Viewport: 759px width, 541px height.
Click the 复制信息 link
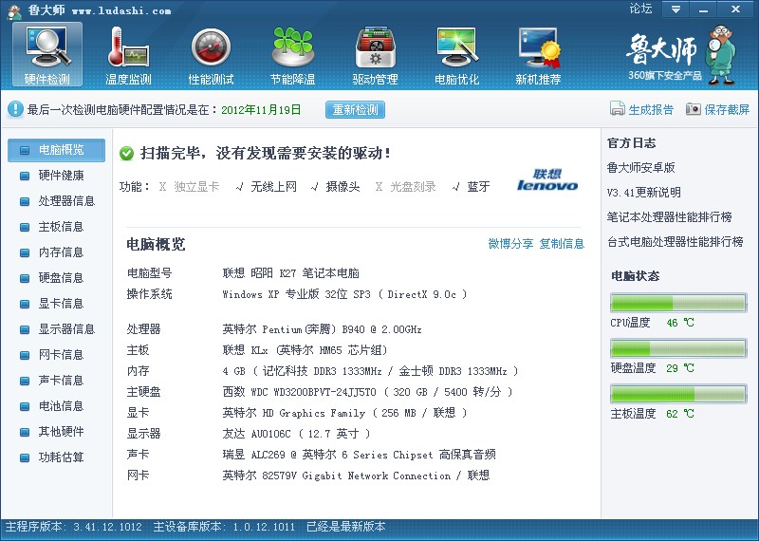coord(562,244)
